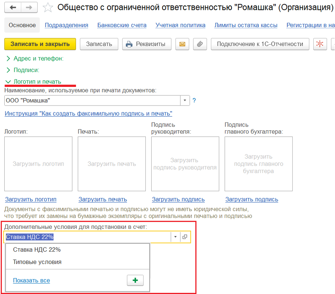Click the back navigation arrow

click(13, 7)
